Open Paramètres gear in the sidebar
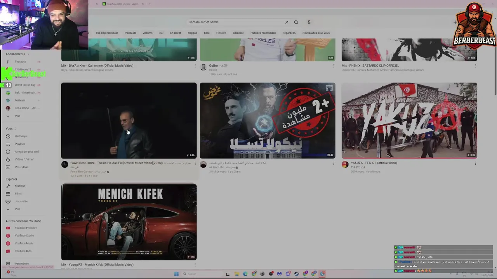This screenshot has height=279, width=497. (8, 263)
